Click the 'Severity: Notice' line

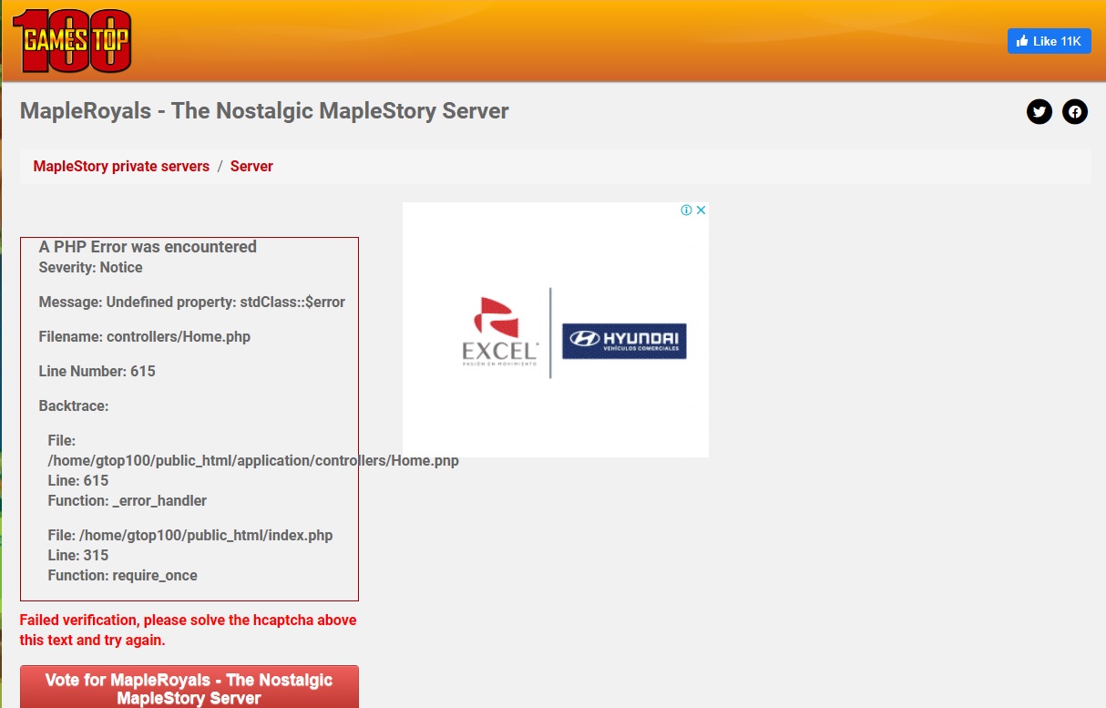tap(91, 268)
